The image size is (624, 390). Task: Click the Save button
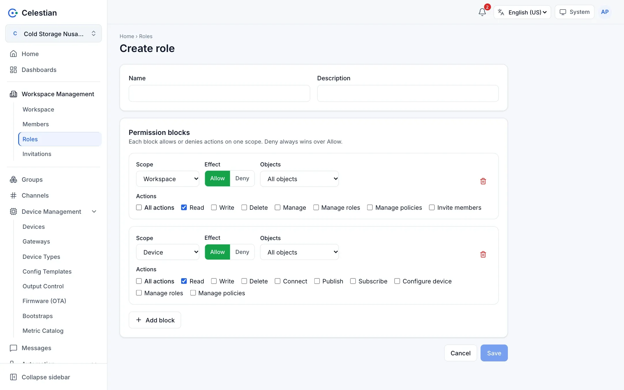[x=494, y=353]
